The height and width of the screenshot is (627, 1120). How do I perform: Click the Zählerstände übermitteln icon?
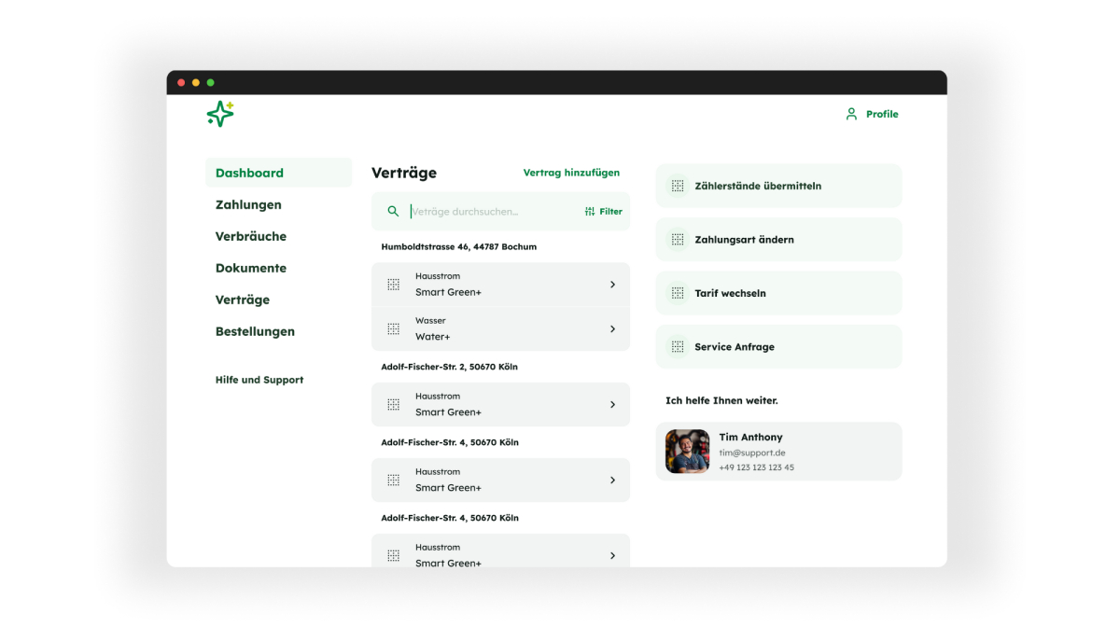(x=678, y=186)
